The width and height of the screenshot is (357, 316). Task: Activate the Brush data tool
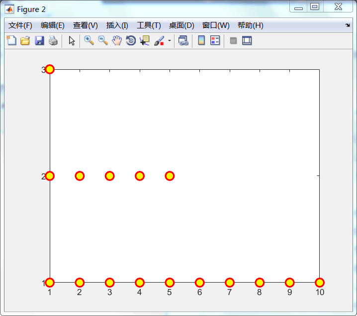159,40
